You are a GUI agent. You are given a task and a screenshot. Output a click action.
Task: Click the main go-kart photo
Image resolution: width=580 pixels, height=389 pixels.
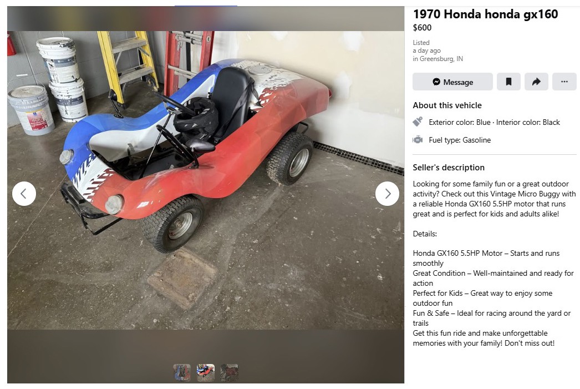(206, 180)
